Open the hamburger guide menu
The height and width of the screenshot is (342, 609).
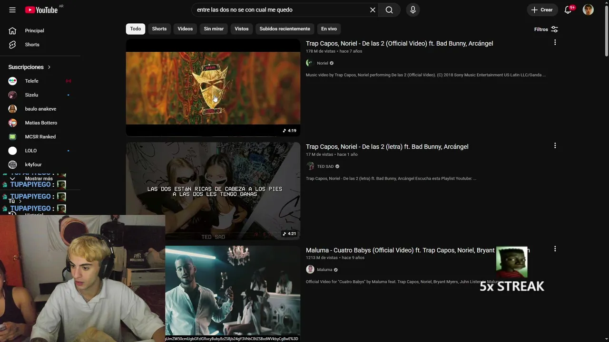tap(12, 10)
